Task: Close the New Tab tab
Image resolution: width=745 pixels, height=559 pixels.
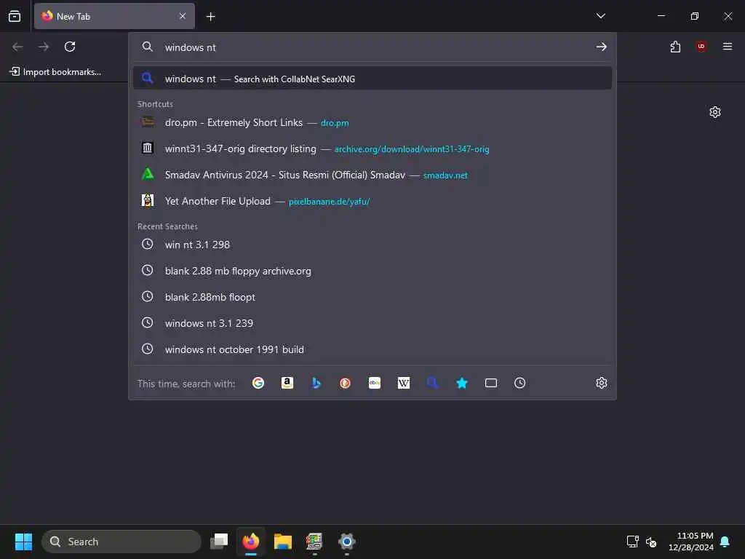Action: click(183, 16)
